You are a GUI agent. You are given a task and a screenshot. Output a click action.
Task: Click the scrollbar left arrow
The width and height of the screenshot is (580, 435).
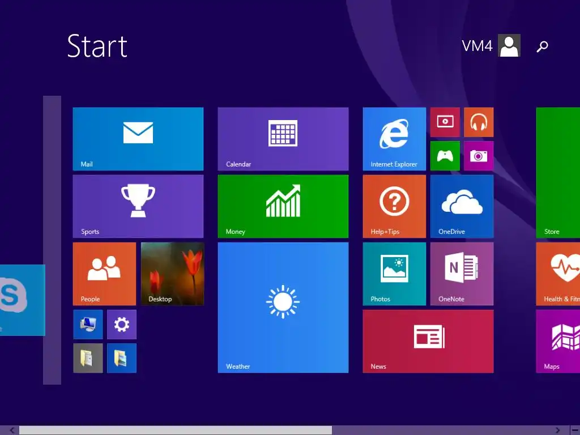(x=12, y=430)
